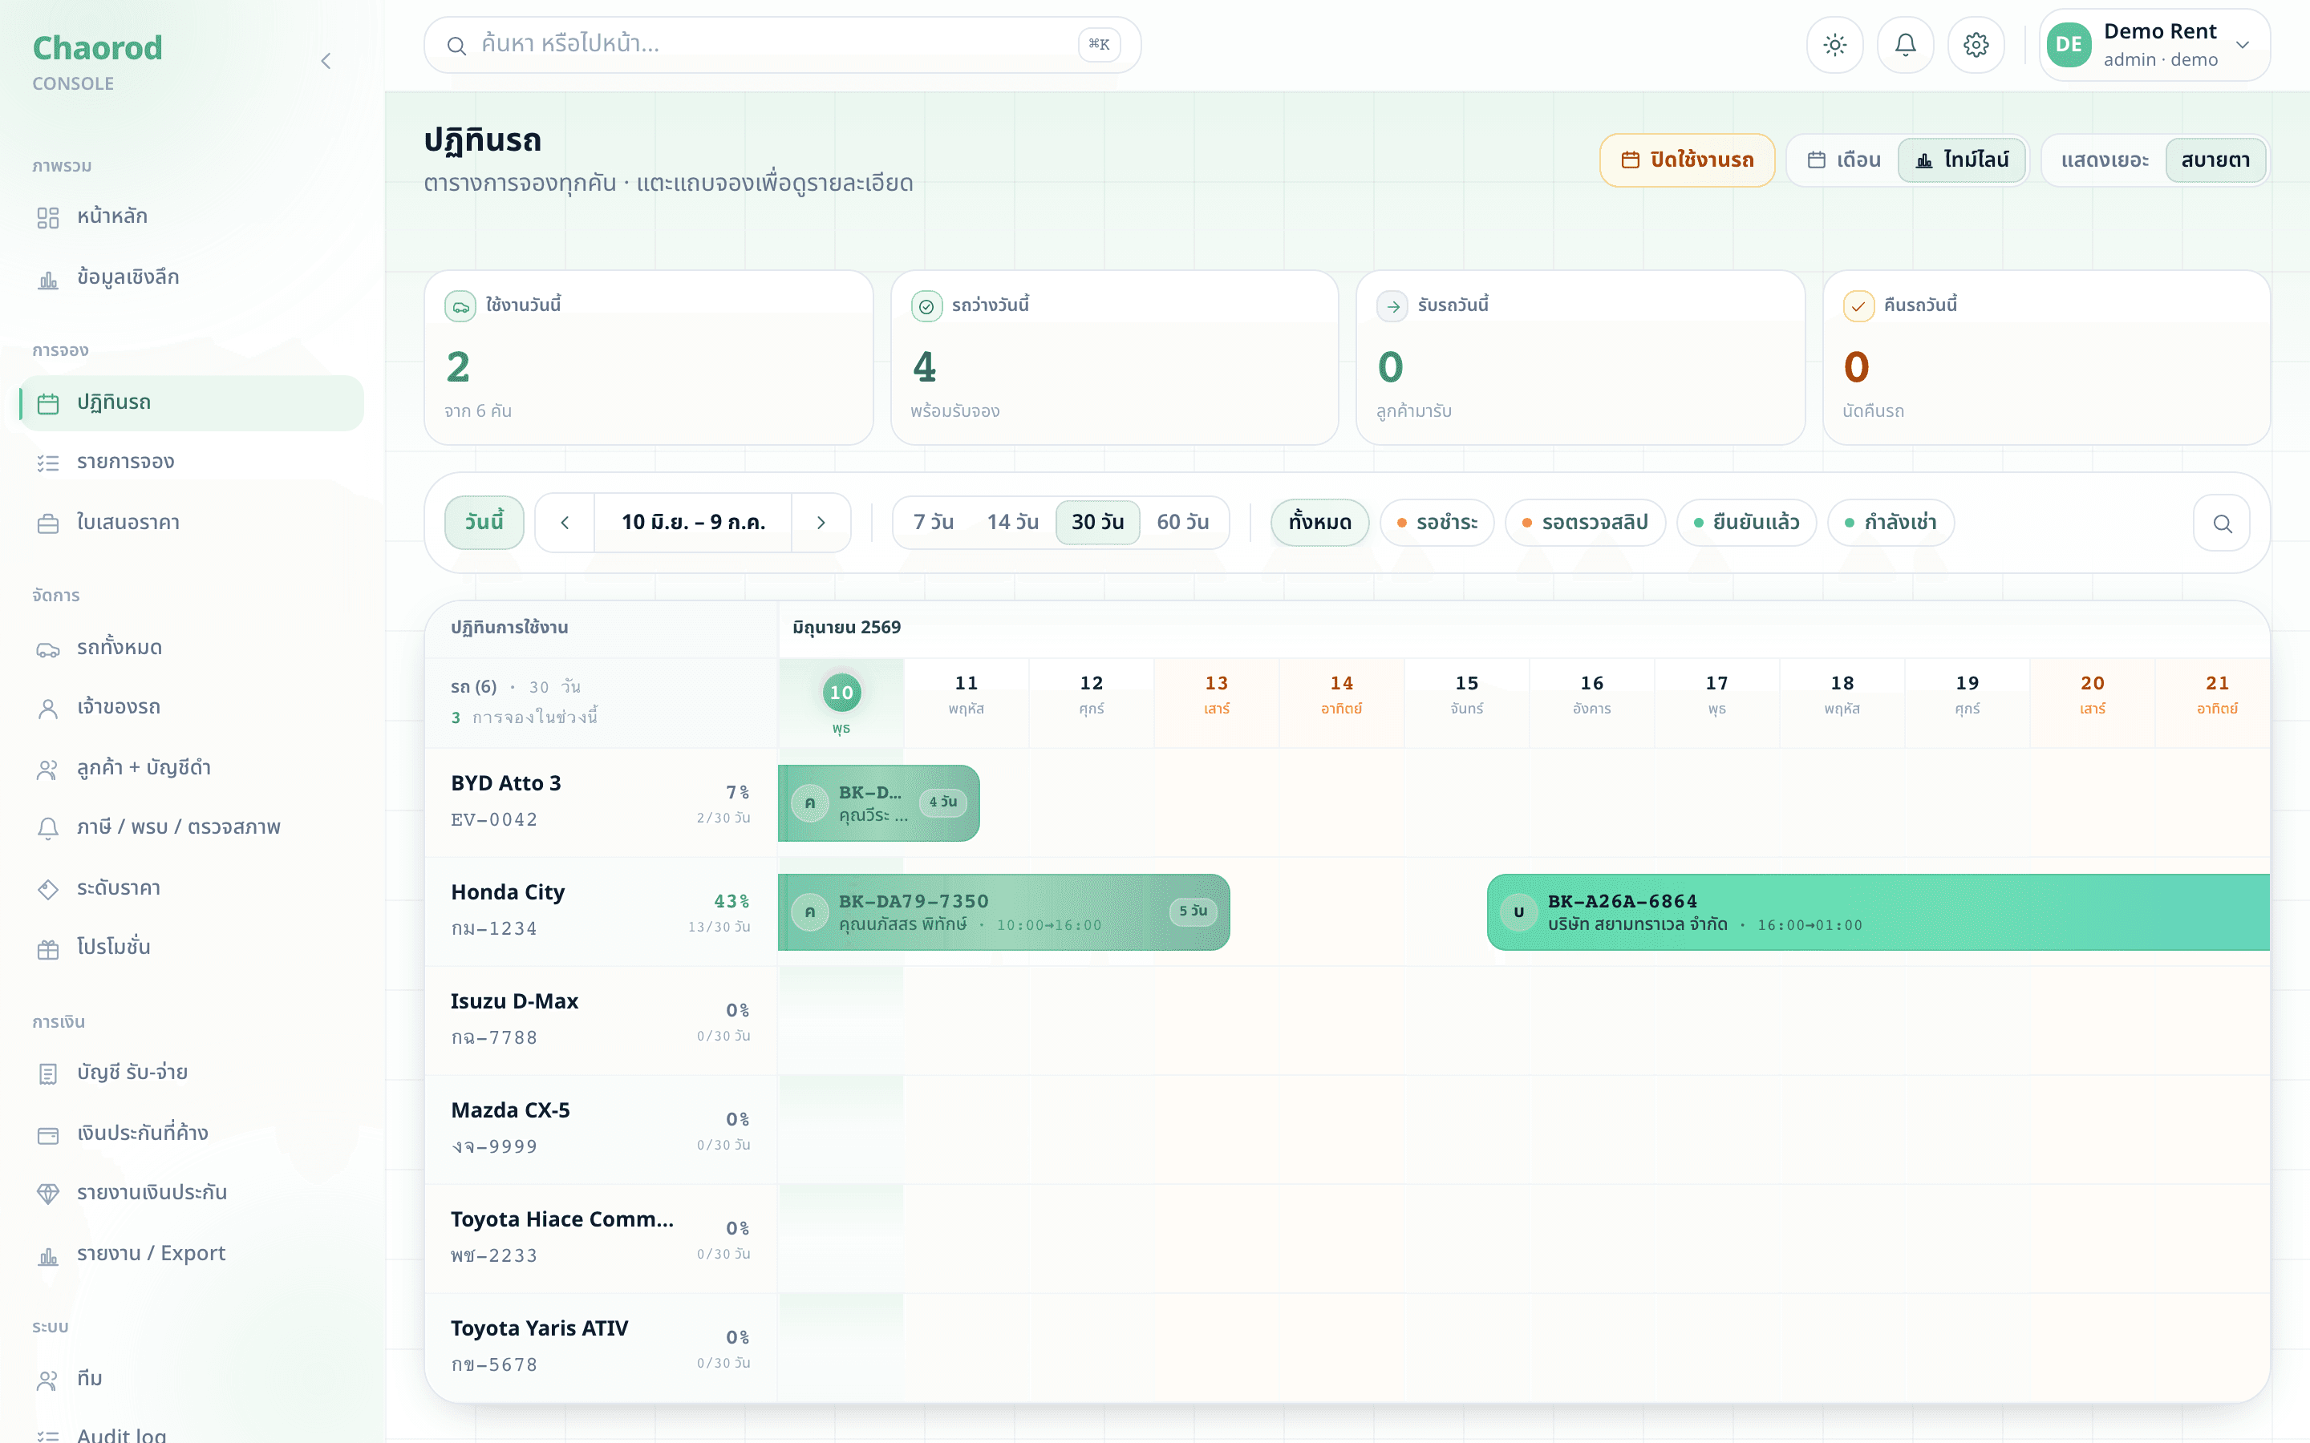Viewport: 2310px width, 1443px height.
Task: Select the แสดงเยอะ density option
Action: [2104, 160]
